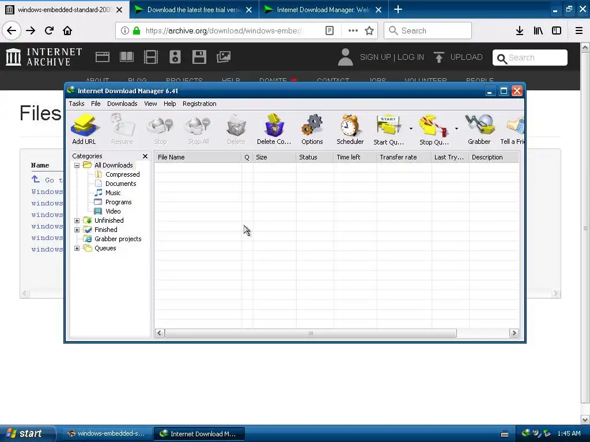Open the View menu
Image resolution: width=590 pixels, height=442 pixels.
(150, 104)
